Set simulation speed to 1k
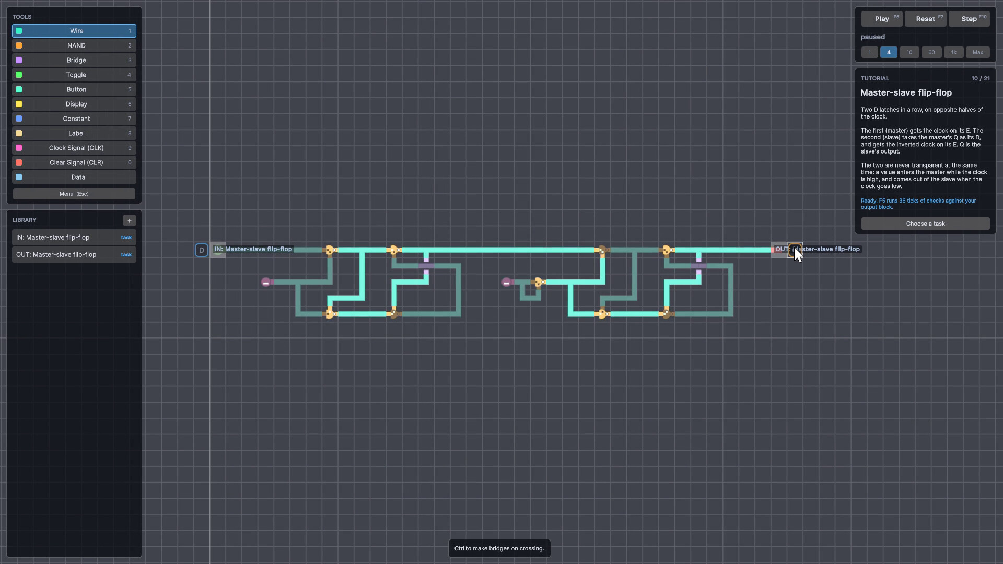Screen dimensions: 1003x564 [x=954, y=52]
